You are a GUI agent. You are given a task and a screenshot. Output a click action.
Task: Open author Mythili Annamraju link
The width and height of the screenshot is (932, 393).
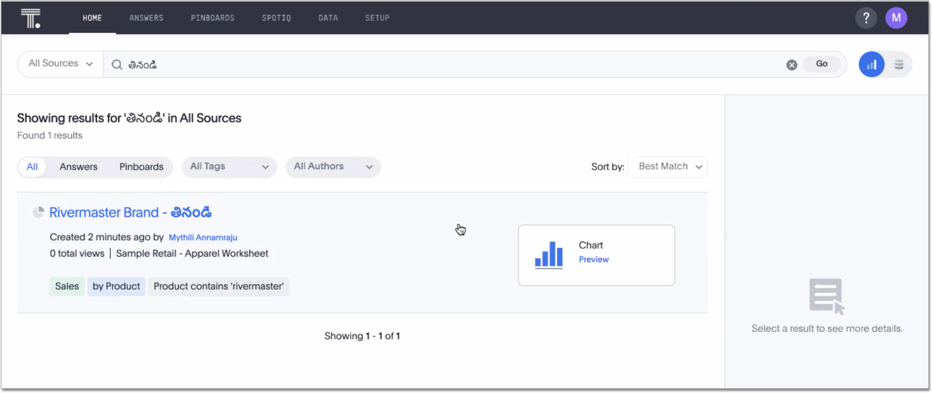[203, 238]
